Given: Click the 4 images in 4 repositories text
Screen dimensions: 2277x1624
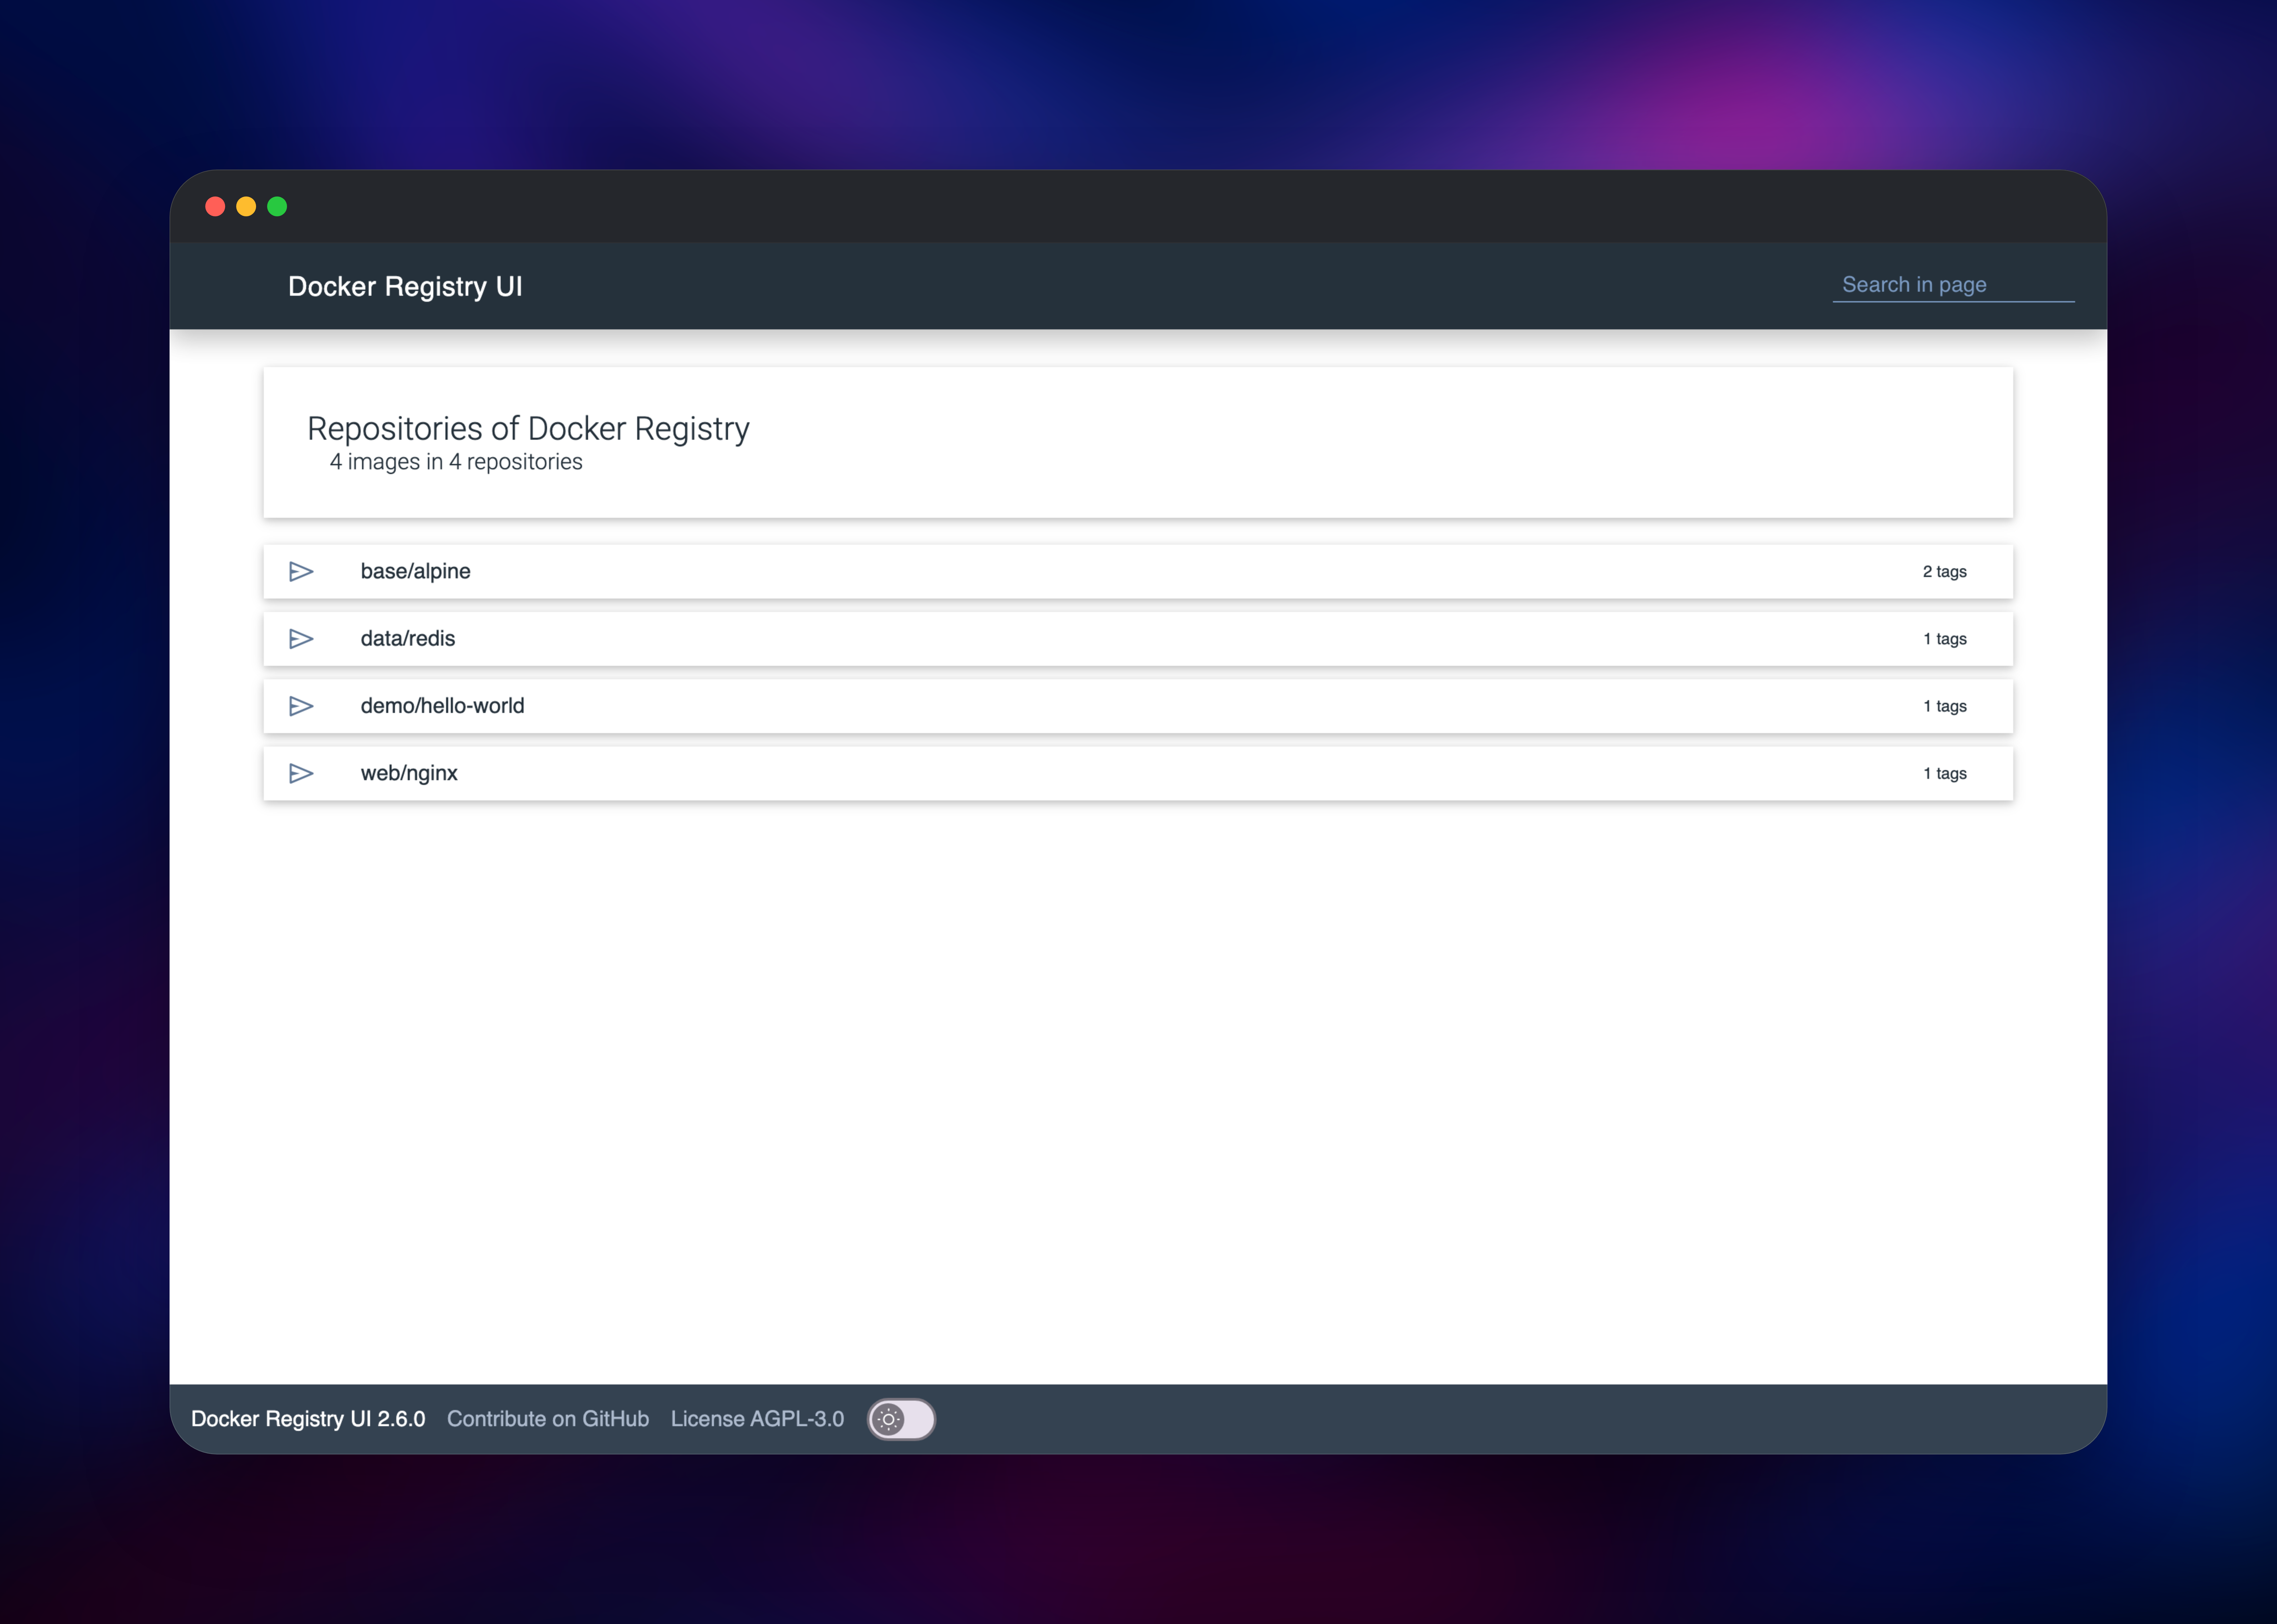Looking at the screenshot, I should (x=456, y=462).
